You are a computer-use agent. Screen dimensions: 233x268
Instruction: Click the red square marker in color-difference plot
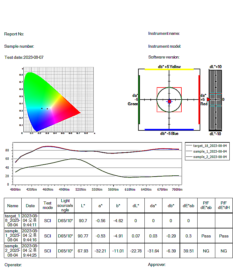(x=169, y=102)
